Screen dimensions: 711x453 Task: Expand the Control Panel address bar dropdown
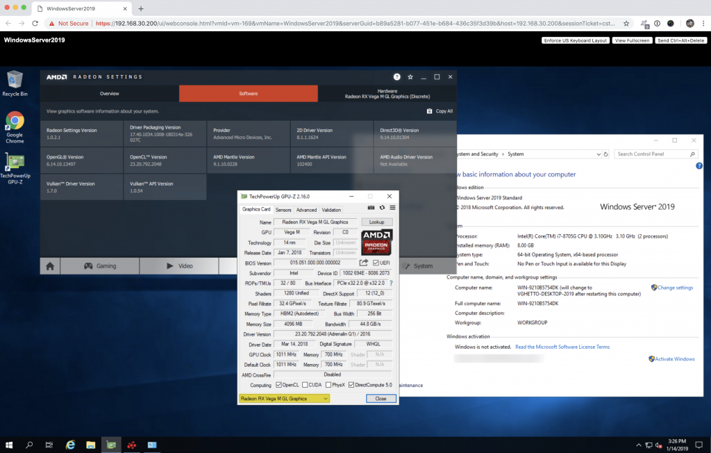click(x=598, y=154)
